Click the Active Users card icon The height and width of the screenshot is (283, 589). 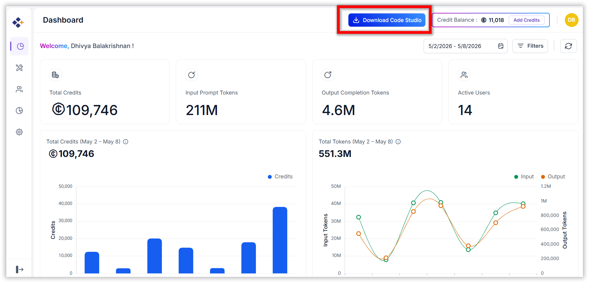pyautogui.click(x=464, y=75)
